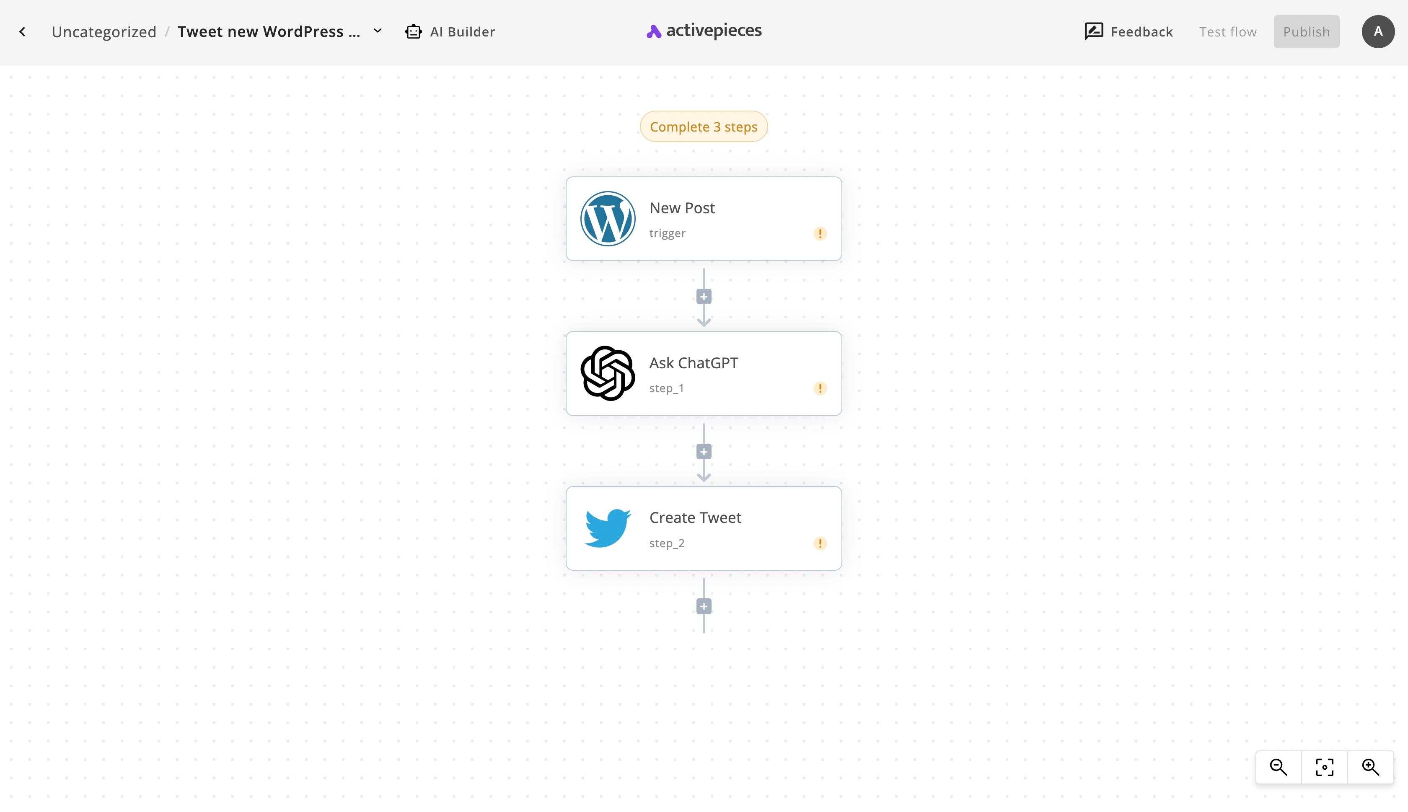Click the 'Complete 3 steps' badge
The width and height of the screenshot is (1408, 812).
pos(704,127)
